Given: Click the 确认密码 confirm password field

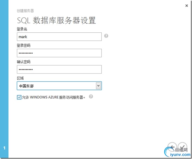Looking at the screenshot, I should pyautogui.click(x=59, y=70).
